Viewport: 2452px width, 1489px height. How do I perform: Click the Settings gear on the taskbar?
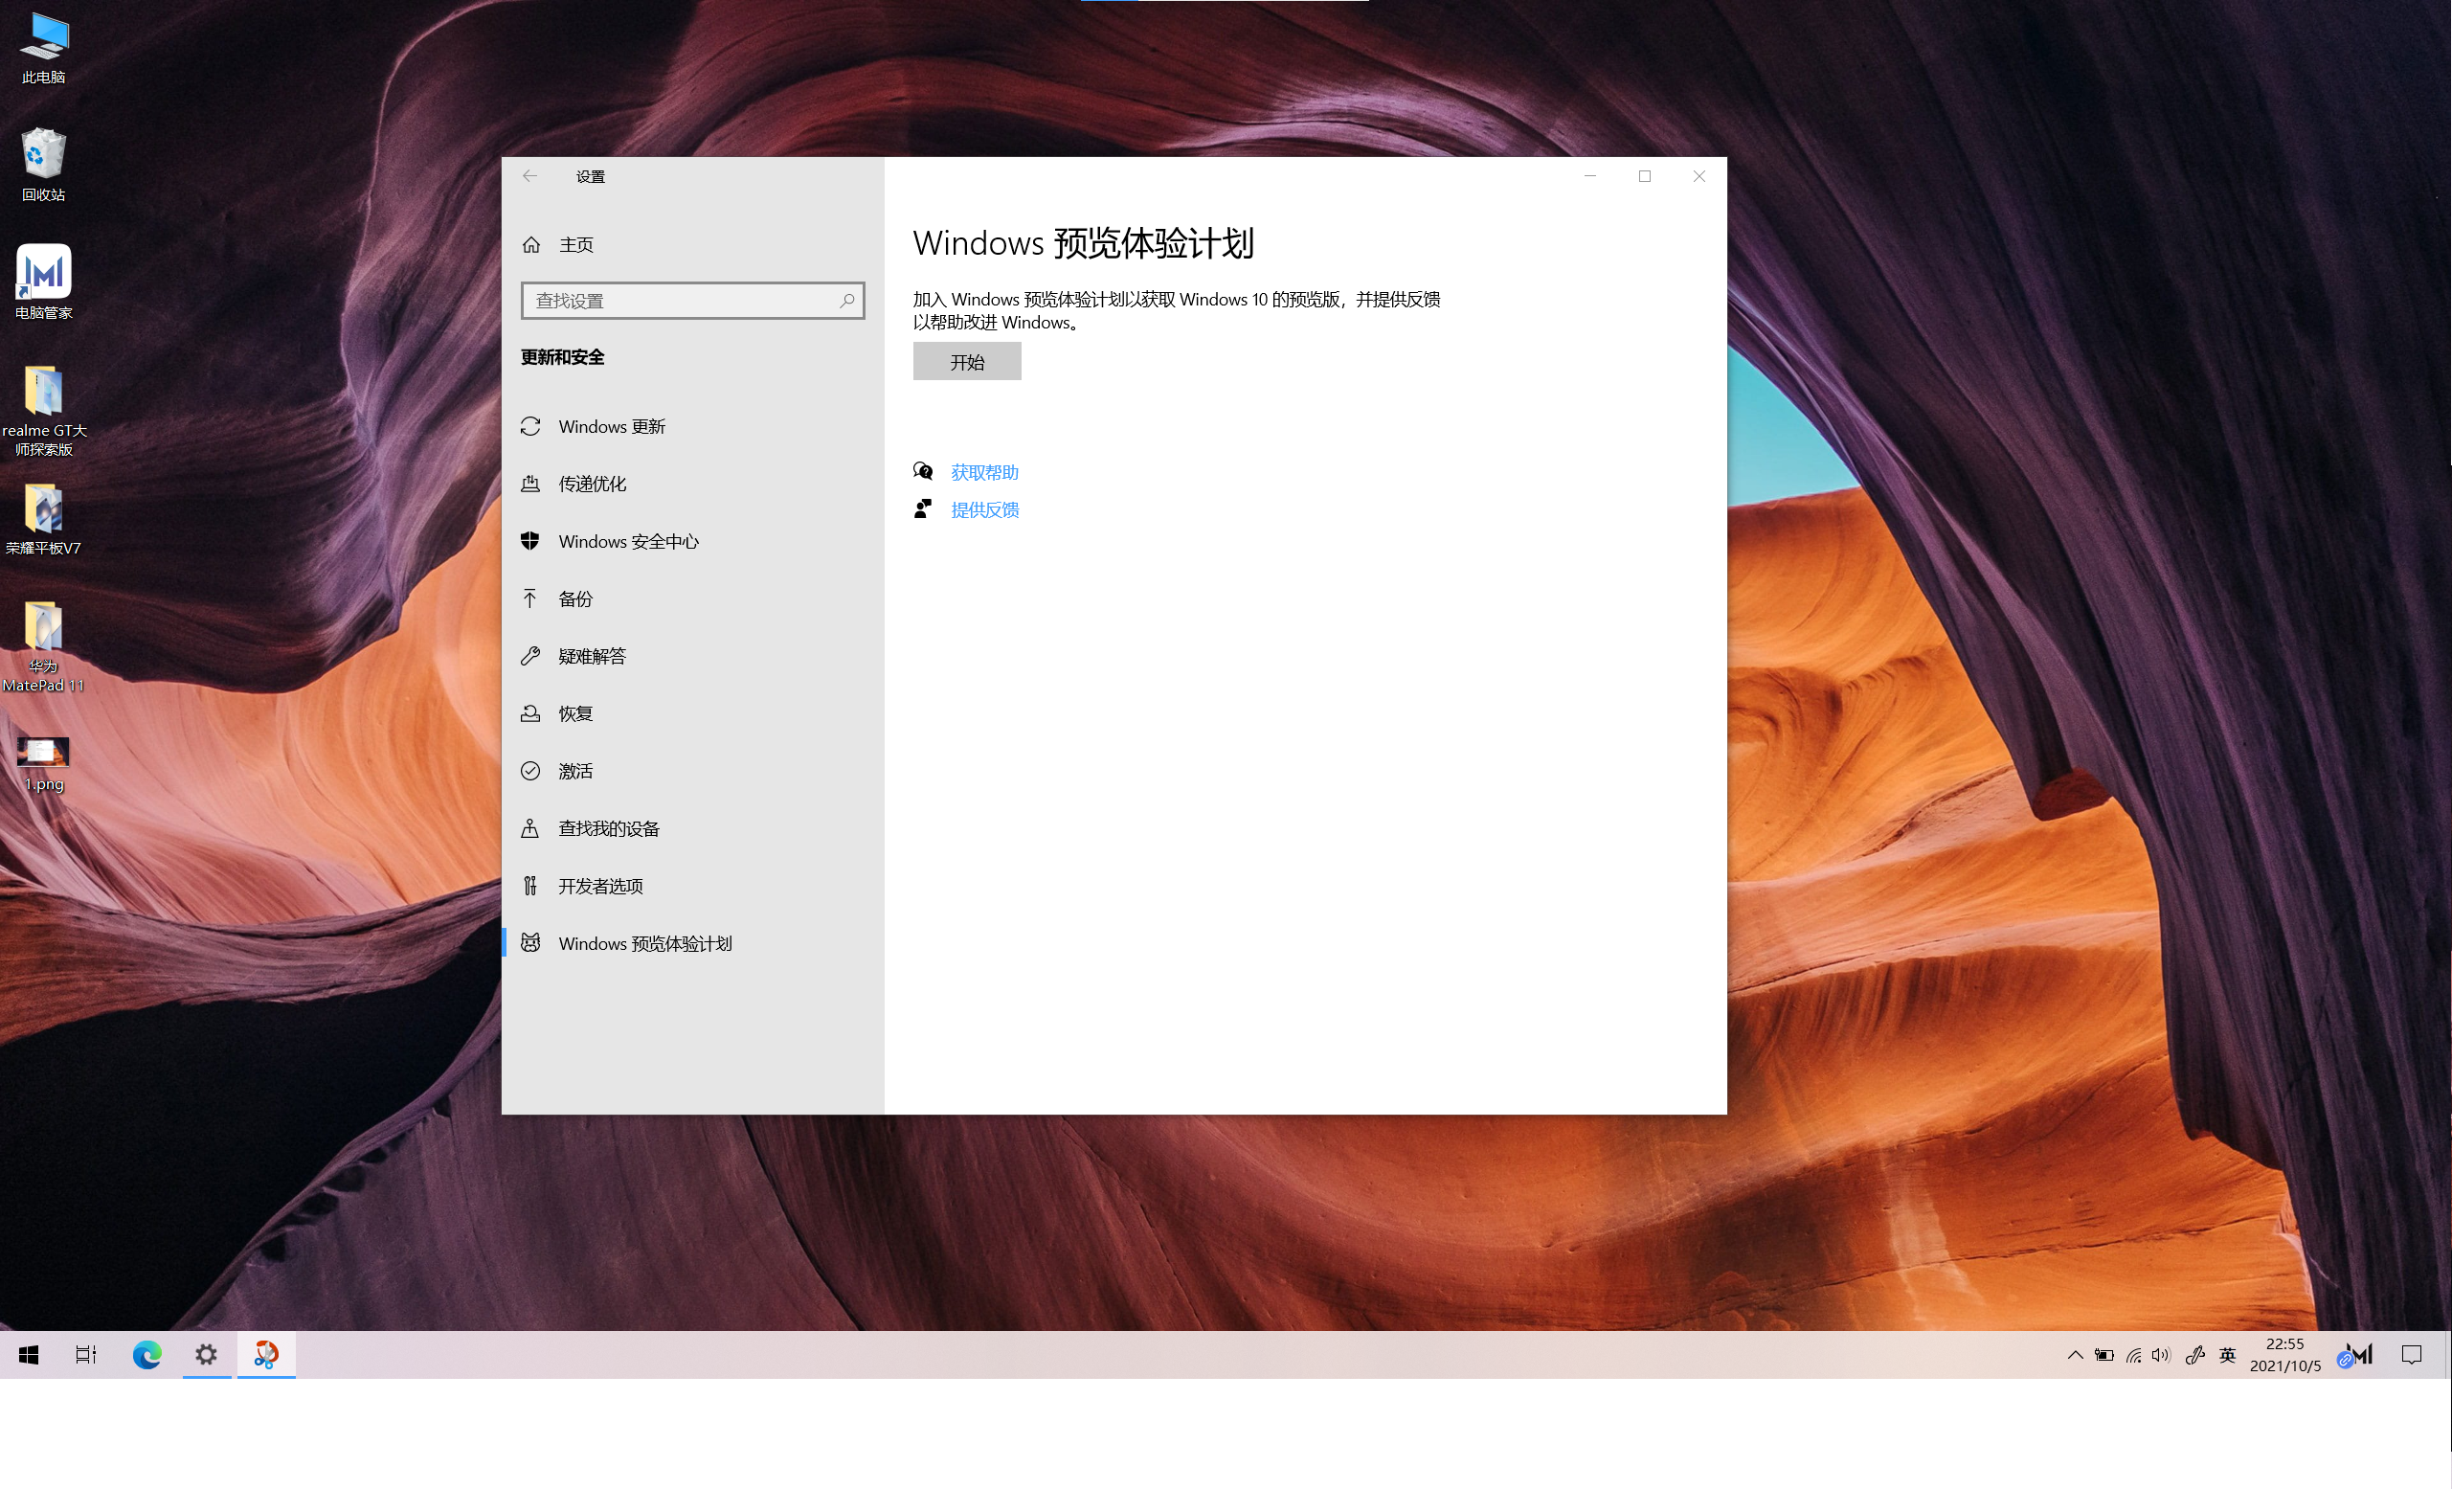coord(206,1355)
